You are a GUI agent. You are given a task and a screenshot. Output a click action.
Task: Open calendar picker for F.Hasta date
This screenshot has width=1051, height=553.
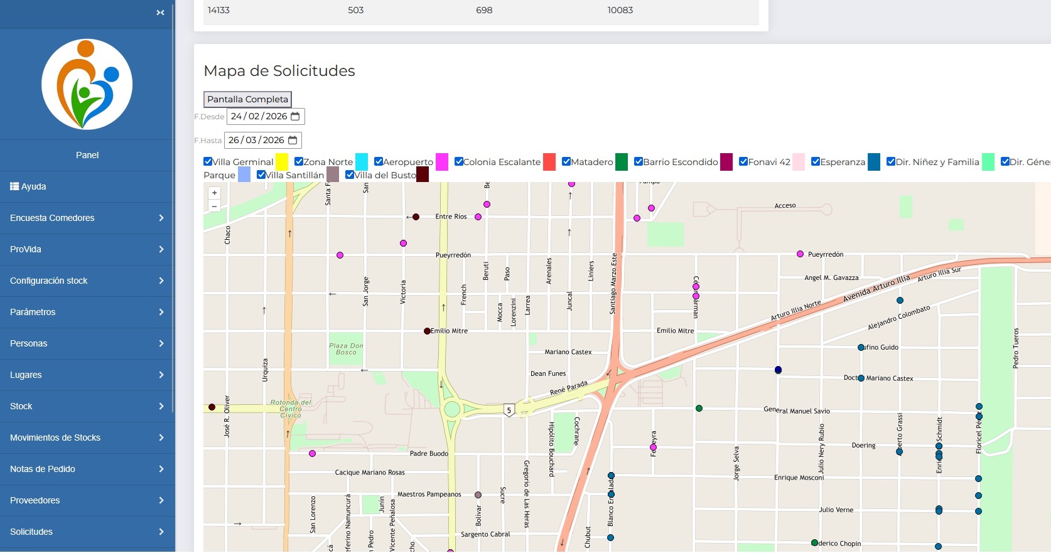[x=293, y=141]
